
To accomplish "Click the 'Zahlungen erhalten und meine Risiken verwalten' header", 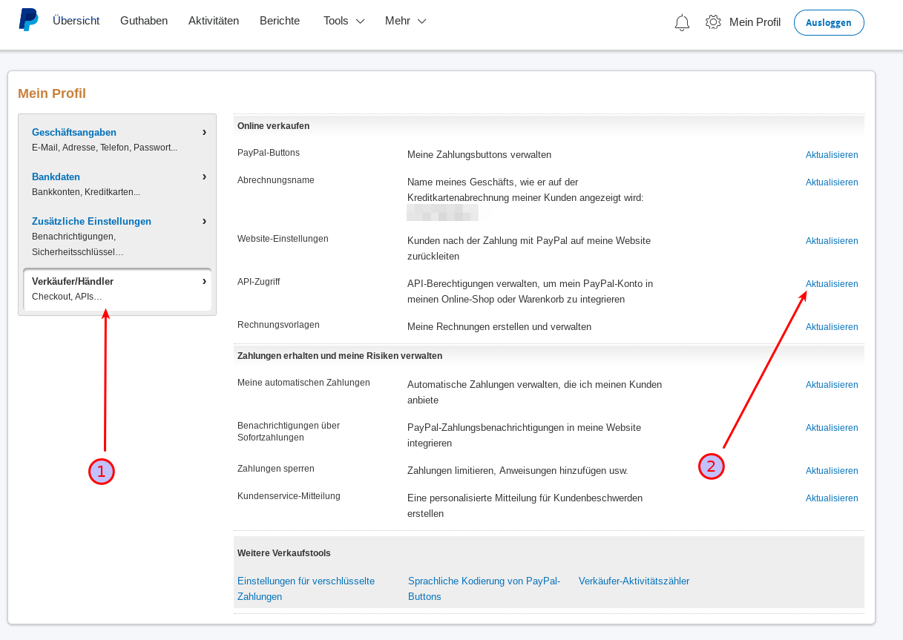I will (340, 356).
